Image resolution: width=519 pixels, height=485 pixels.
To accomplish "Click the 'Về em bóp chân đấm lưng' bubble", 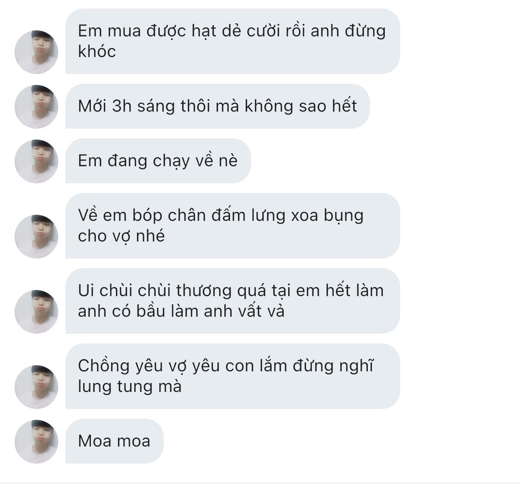I will tap(232, 226).
